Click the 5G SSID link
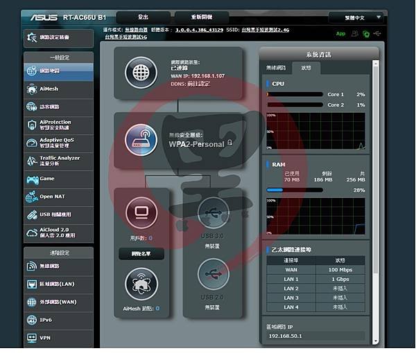 click(x=125, y=37)
